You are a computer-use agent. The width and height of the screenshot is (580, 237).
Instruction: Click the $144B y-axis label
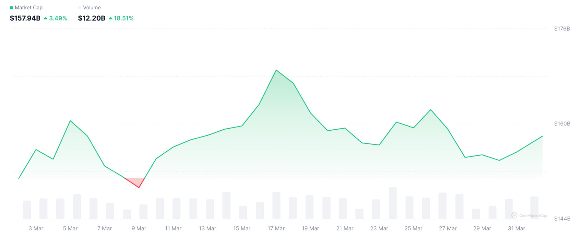point(562,219)
